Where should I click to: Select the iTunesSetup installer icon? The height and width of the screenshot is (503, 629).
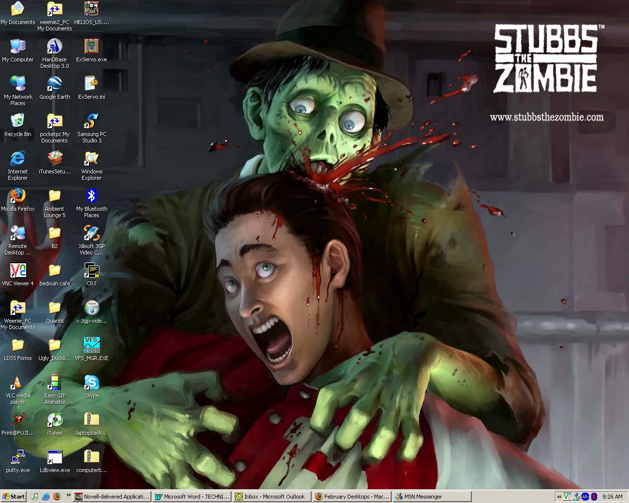tap(55, 163)
